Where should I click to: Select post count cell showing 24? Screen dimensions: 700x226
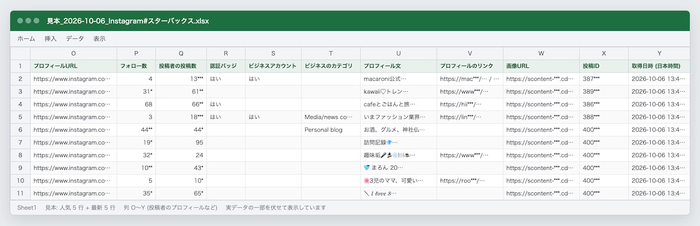pos(181,155)
